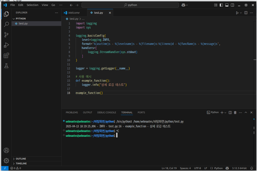The width and height of the screenshot is (257, 171).
Task: Hide the panel with X button
Action: click(251, 112)
